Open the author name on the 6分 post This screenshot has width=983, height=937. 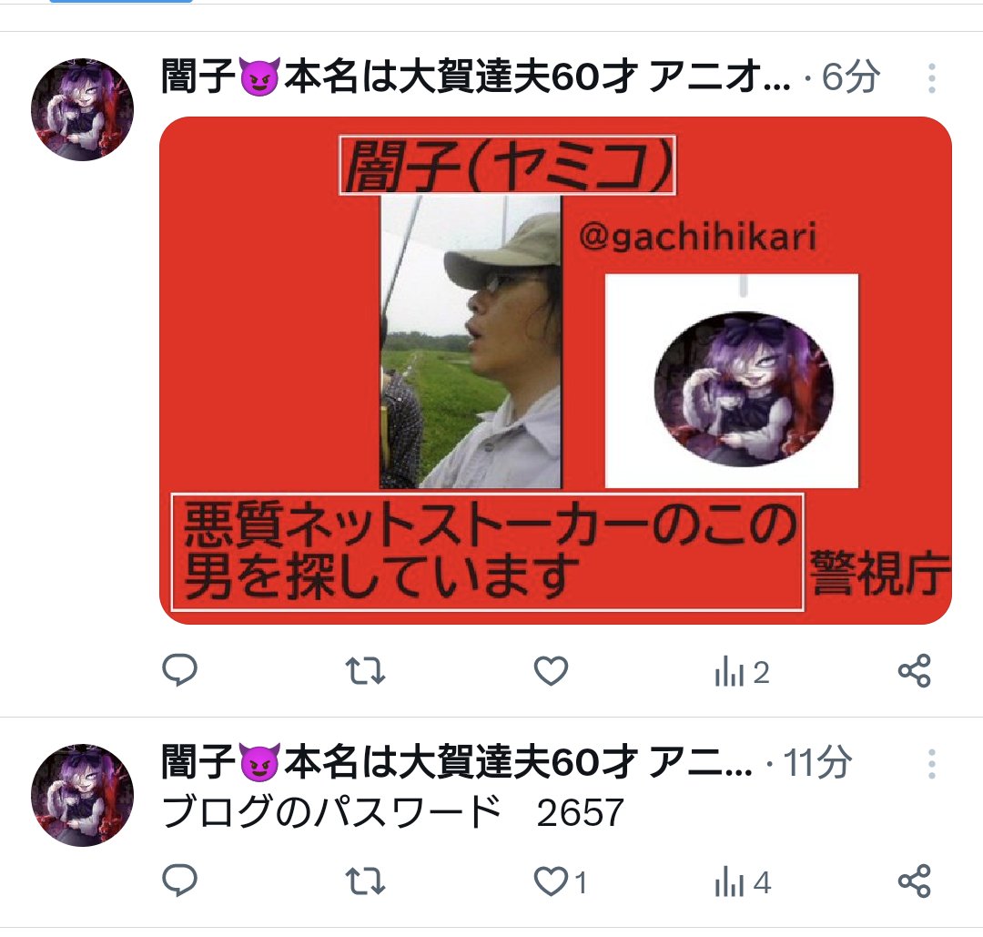click(x=476, y=76)
